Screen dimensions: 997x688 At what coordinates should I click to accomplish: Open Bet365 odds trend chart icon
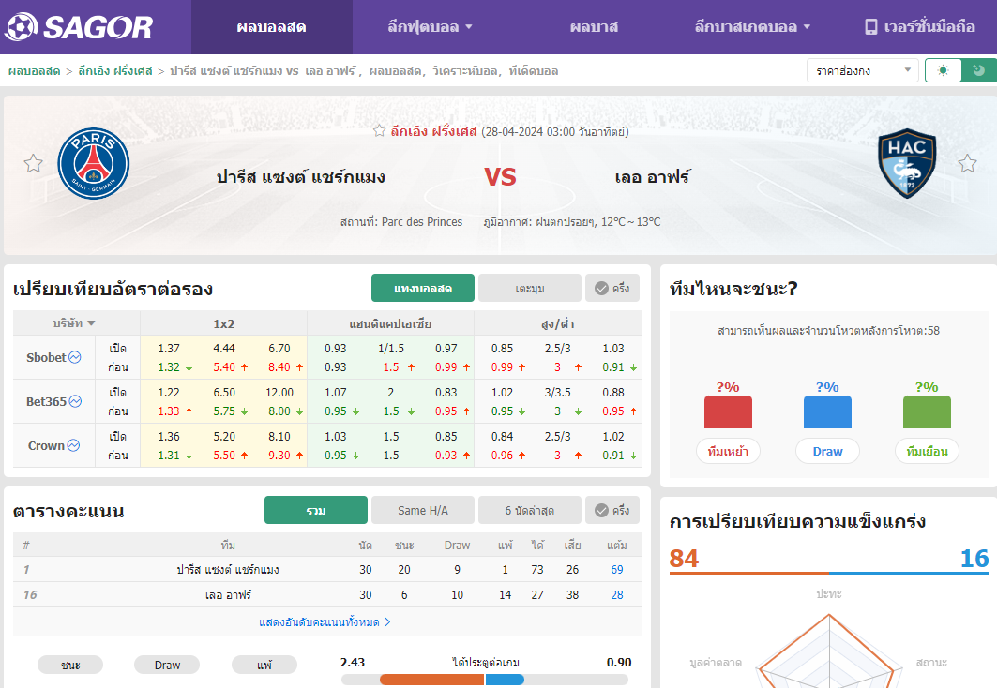tap(75, 401)
